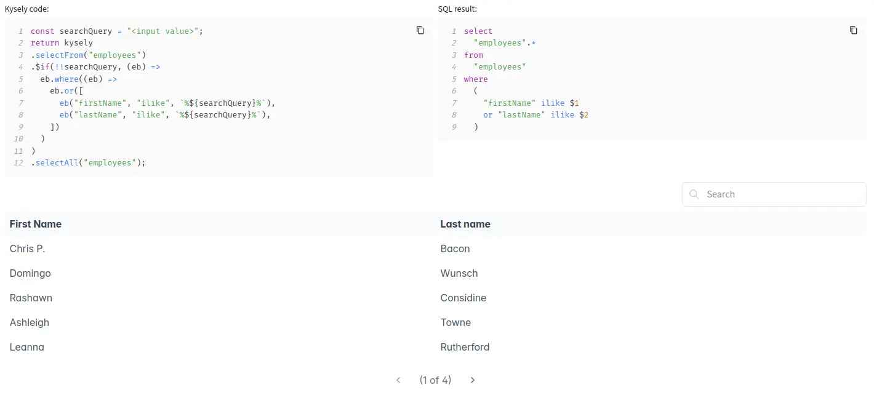Click the Wunsch last name cell
Screen dimensions: 874x393
click(x=459, y=273)
